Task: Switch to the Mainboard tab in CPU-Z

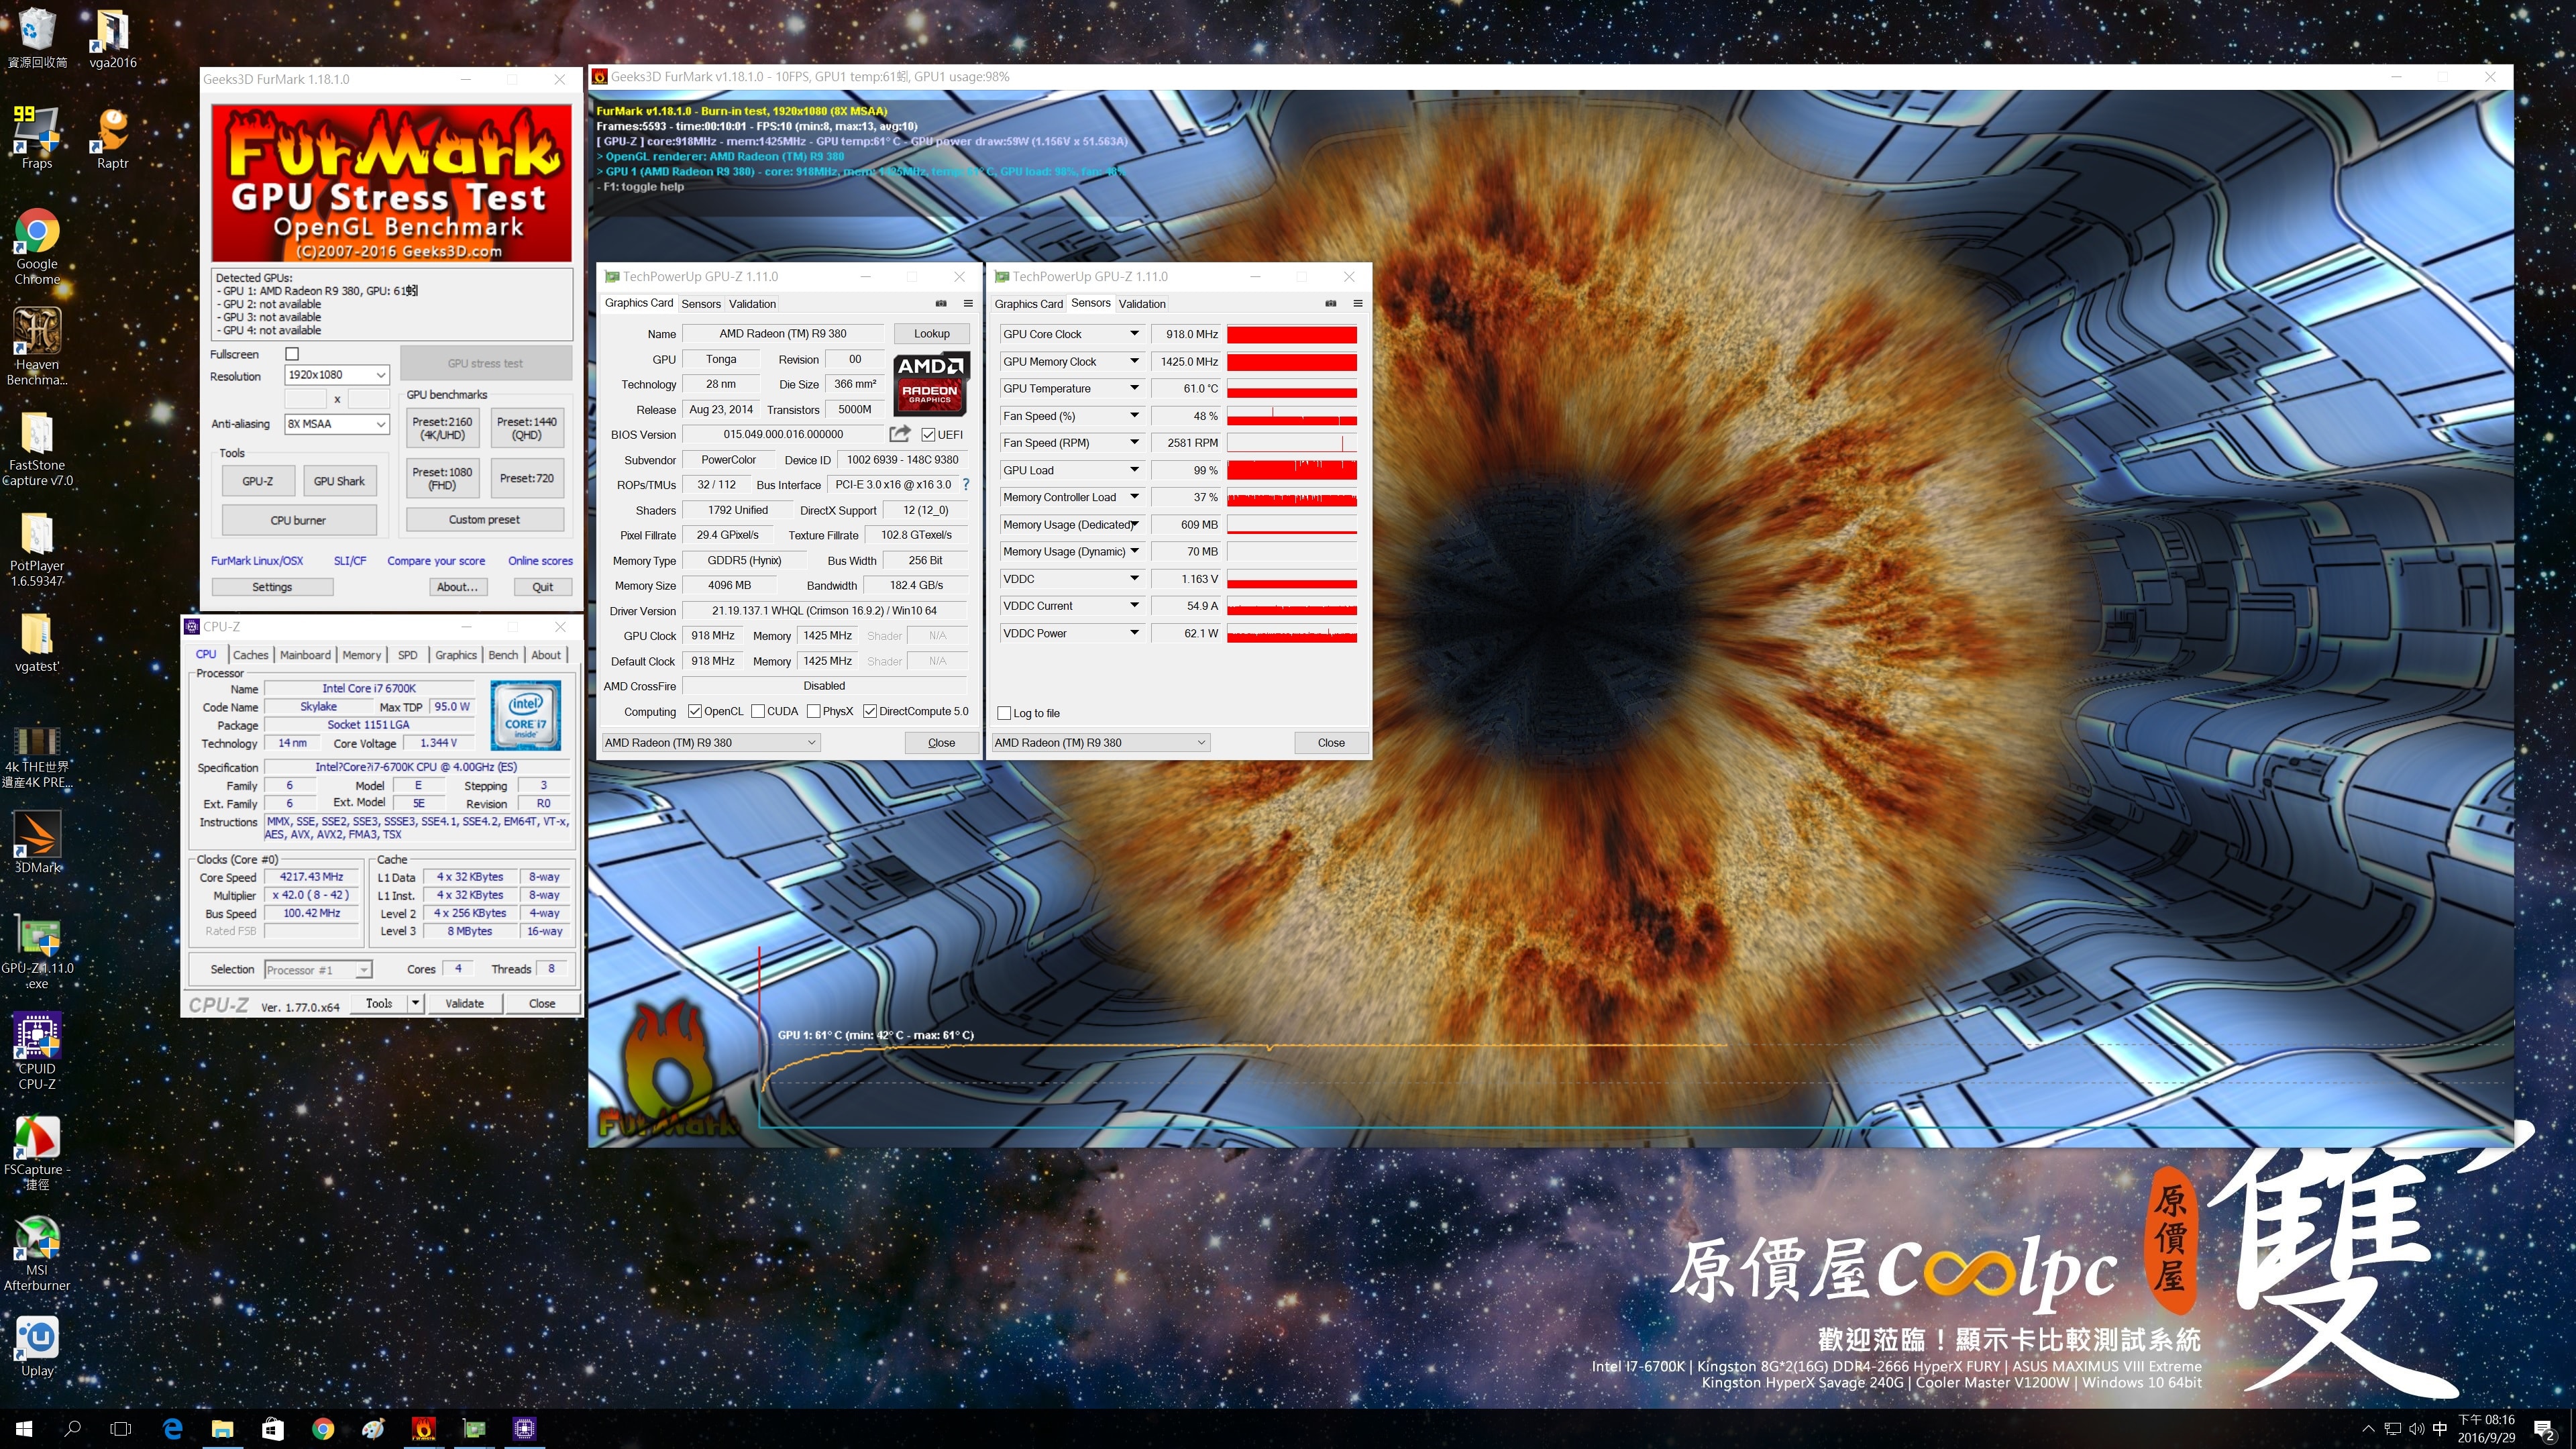Action: click(305, 655)
